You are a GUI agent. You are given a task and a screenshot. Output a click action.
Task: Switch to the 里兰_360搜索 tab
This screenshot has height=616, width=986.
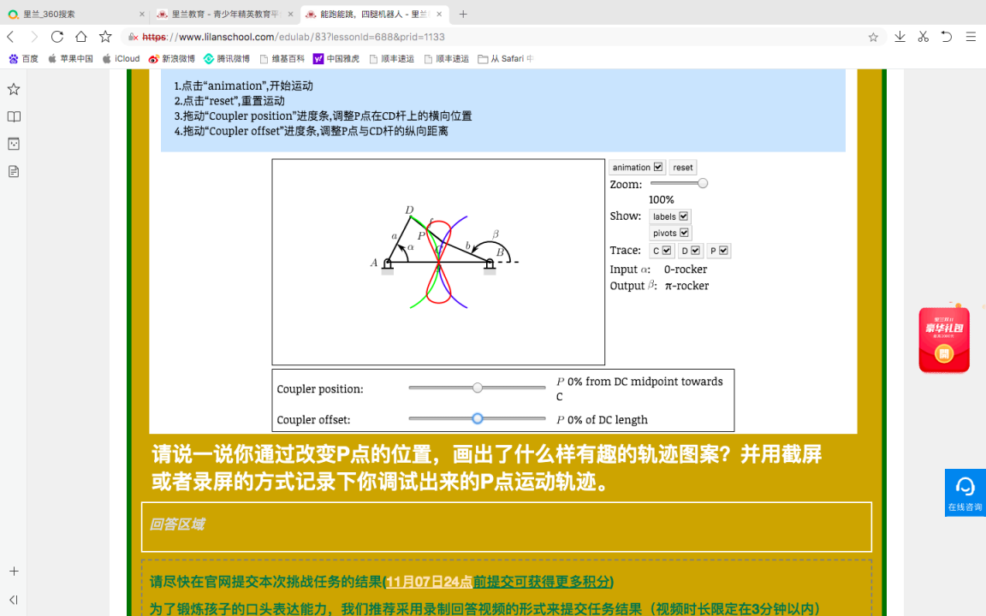click(x=75, y=14)
